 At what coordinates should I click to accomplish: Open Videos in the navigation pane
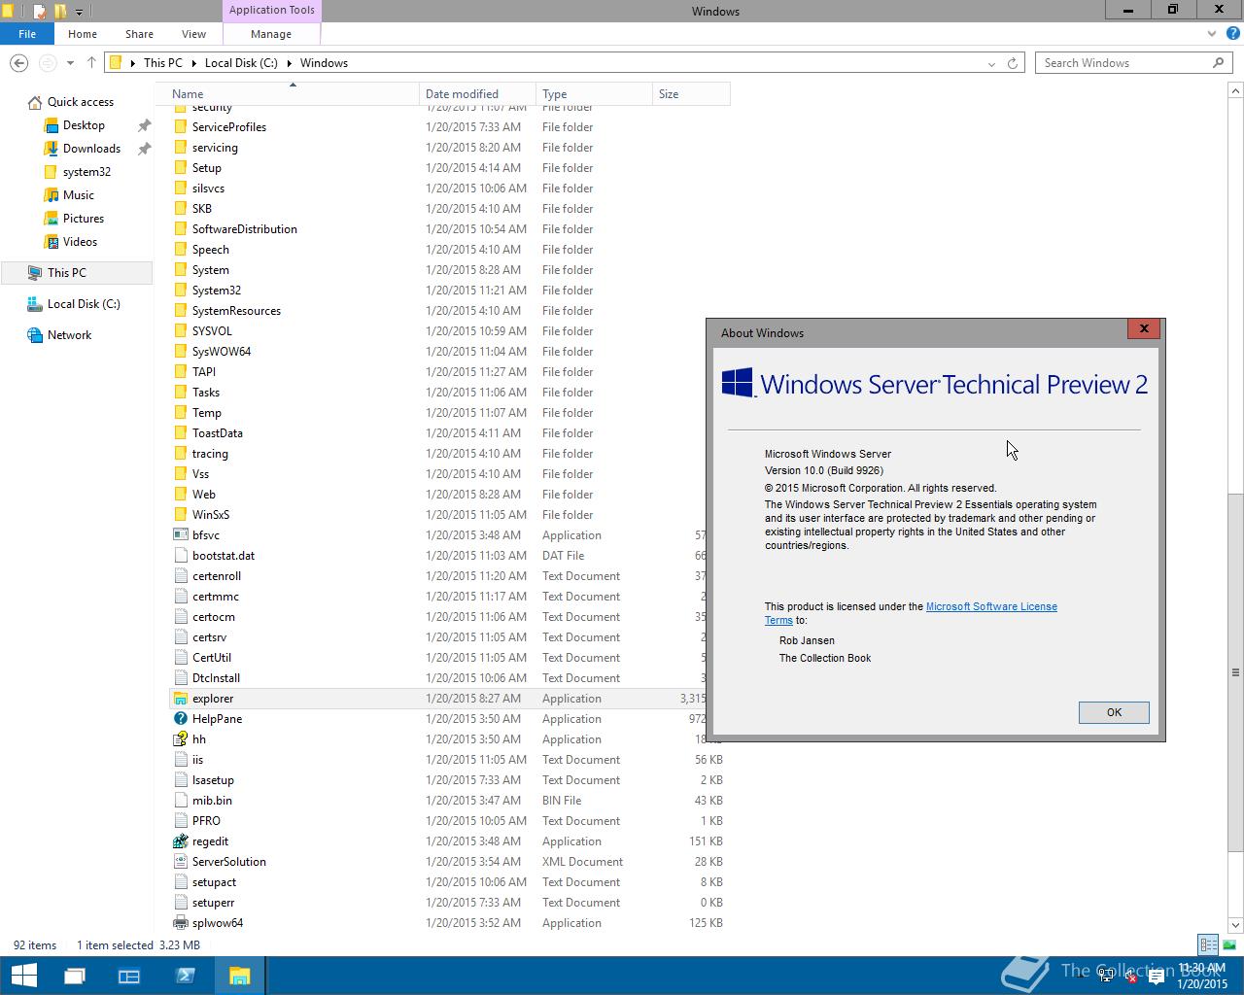click(x=80, y=241)
